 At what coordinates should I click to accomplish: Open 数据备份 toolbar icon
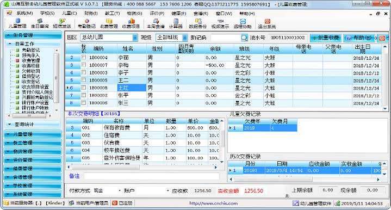[x=198, y=23]
